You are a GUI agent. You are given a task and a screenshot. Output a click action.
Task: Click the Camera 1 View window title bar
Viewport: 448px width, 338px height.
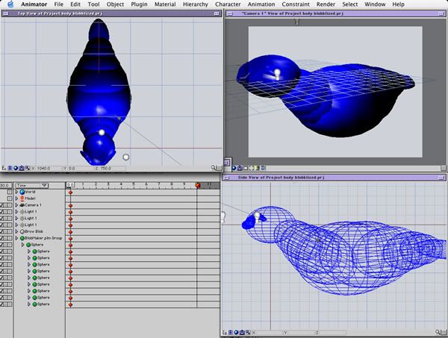click(335, 13)
